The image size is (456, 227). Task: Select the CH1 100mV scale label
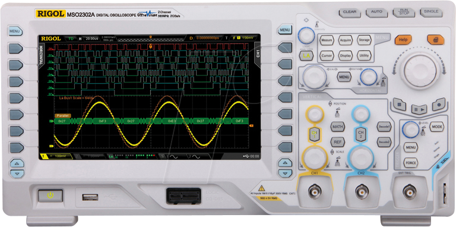61,156
